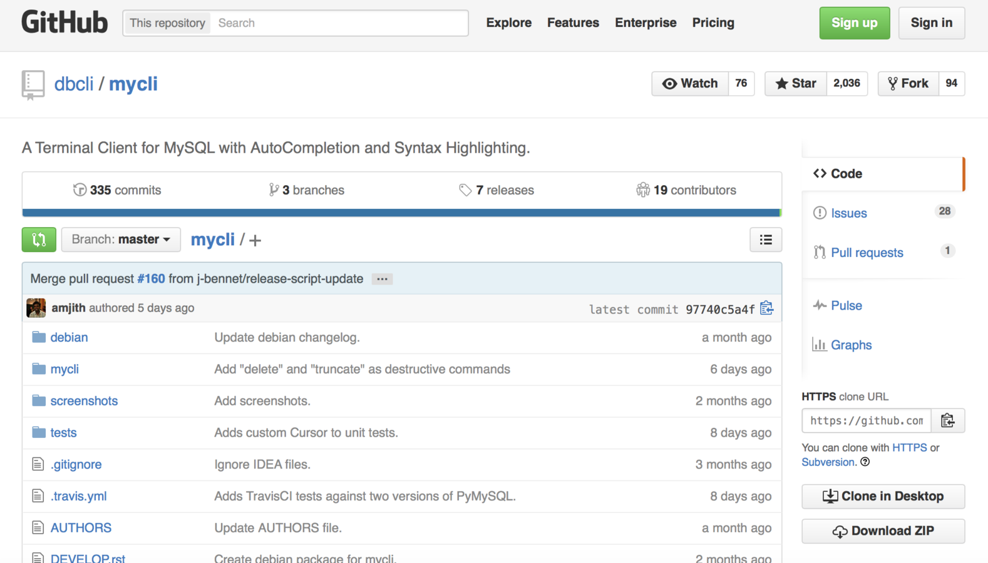The height and width of the screenshot is (563, 988).
Task: Click the branches fork icon in stats bar
Action: [274, 190]
